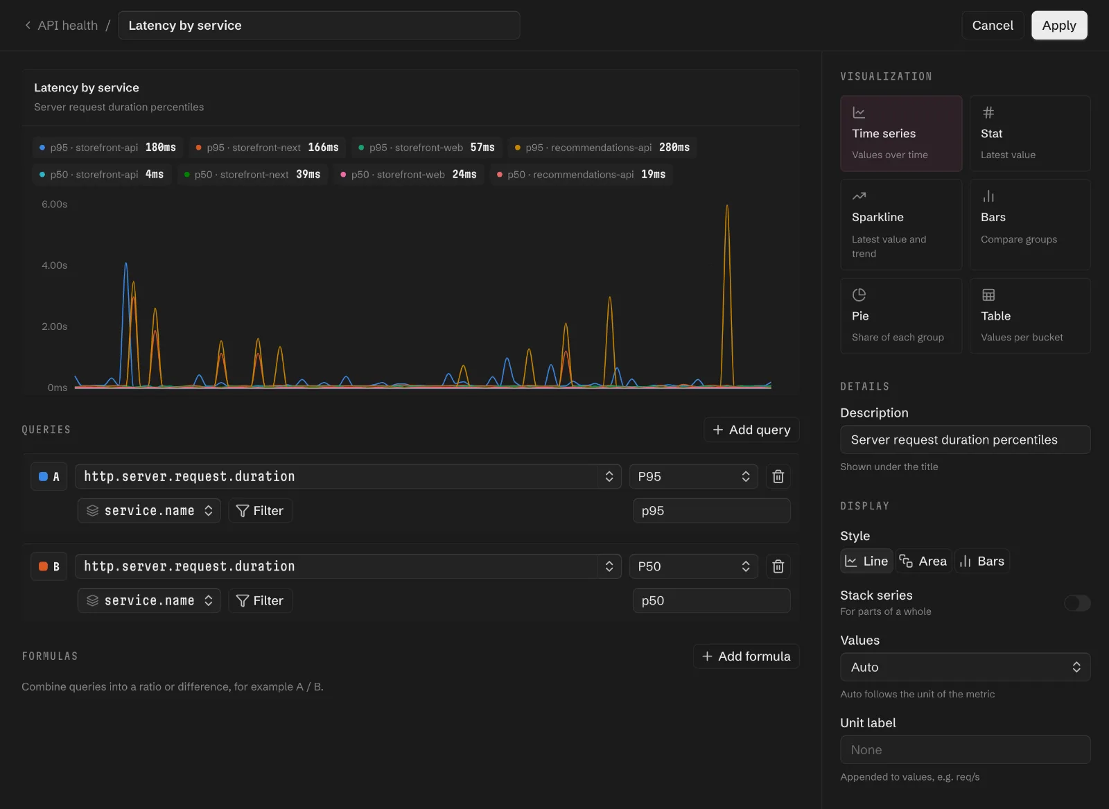
Task: Open the Values Auto dropdown
Action: pyautogui.click(x=965, y=667)
